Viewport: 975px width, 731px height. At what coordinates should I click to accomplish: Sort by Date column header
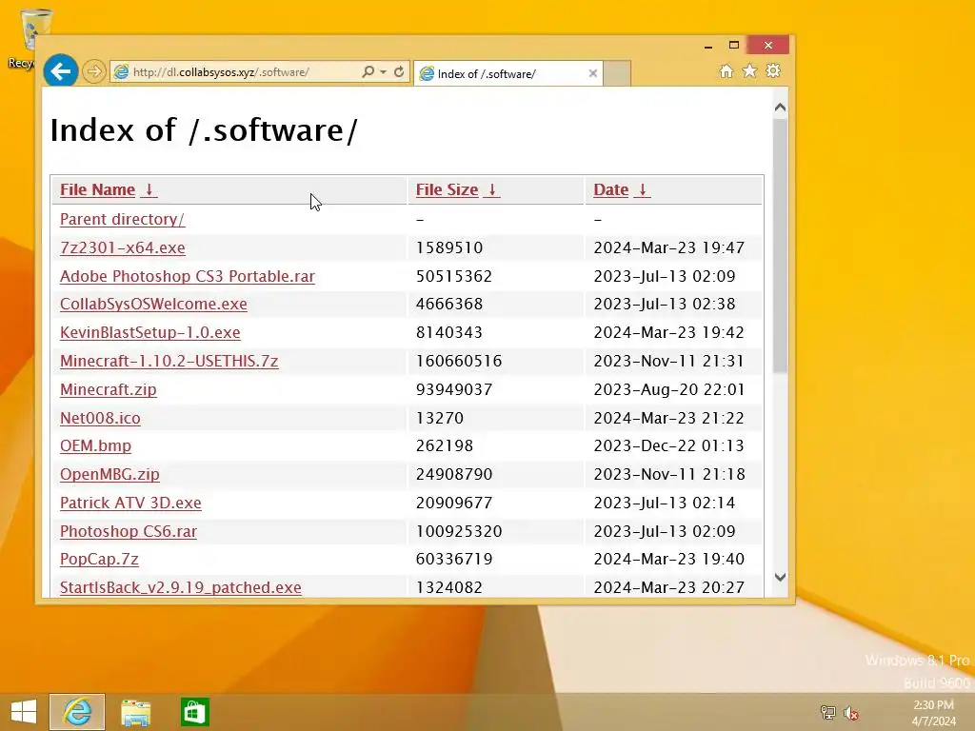(610, 189)
